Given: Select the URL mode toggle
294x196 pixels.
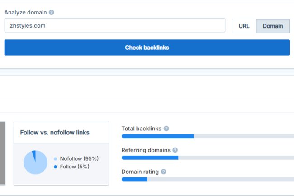Looking at the screenshot, I should click(x=244, y=26).
